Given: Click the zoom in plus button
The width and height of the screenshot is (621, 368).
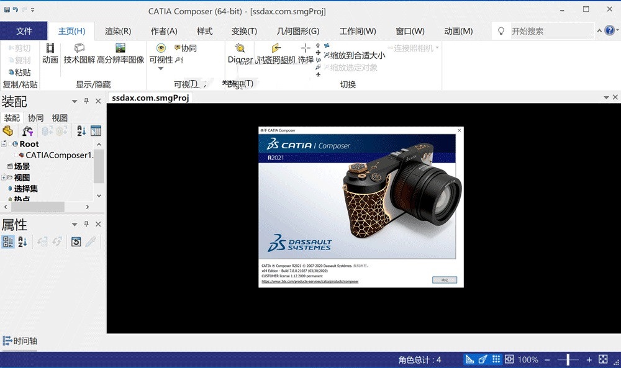Looking at the screenshot, I should (589, 360).
